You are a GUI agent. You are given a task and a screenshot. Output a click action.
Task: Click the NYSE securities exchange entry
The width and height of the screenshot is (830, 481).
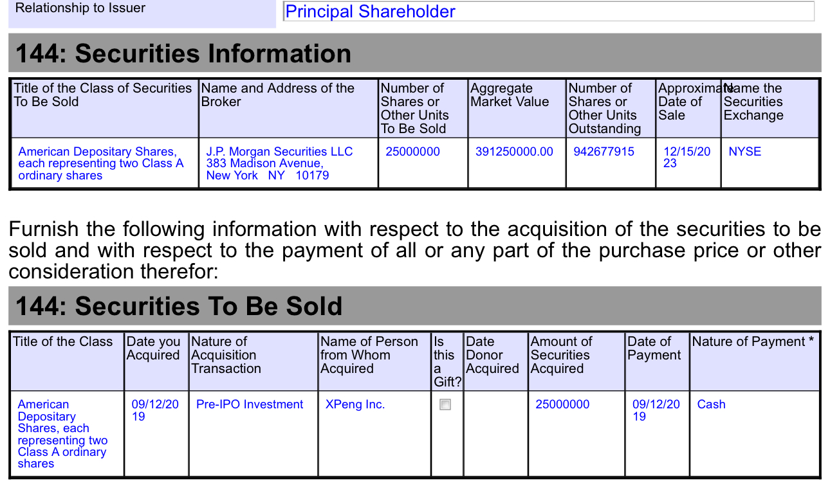click(744, 152)
